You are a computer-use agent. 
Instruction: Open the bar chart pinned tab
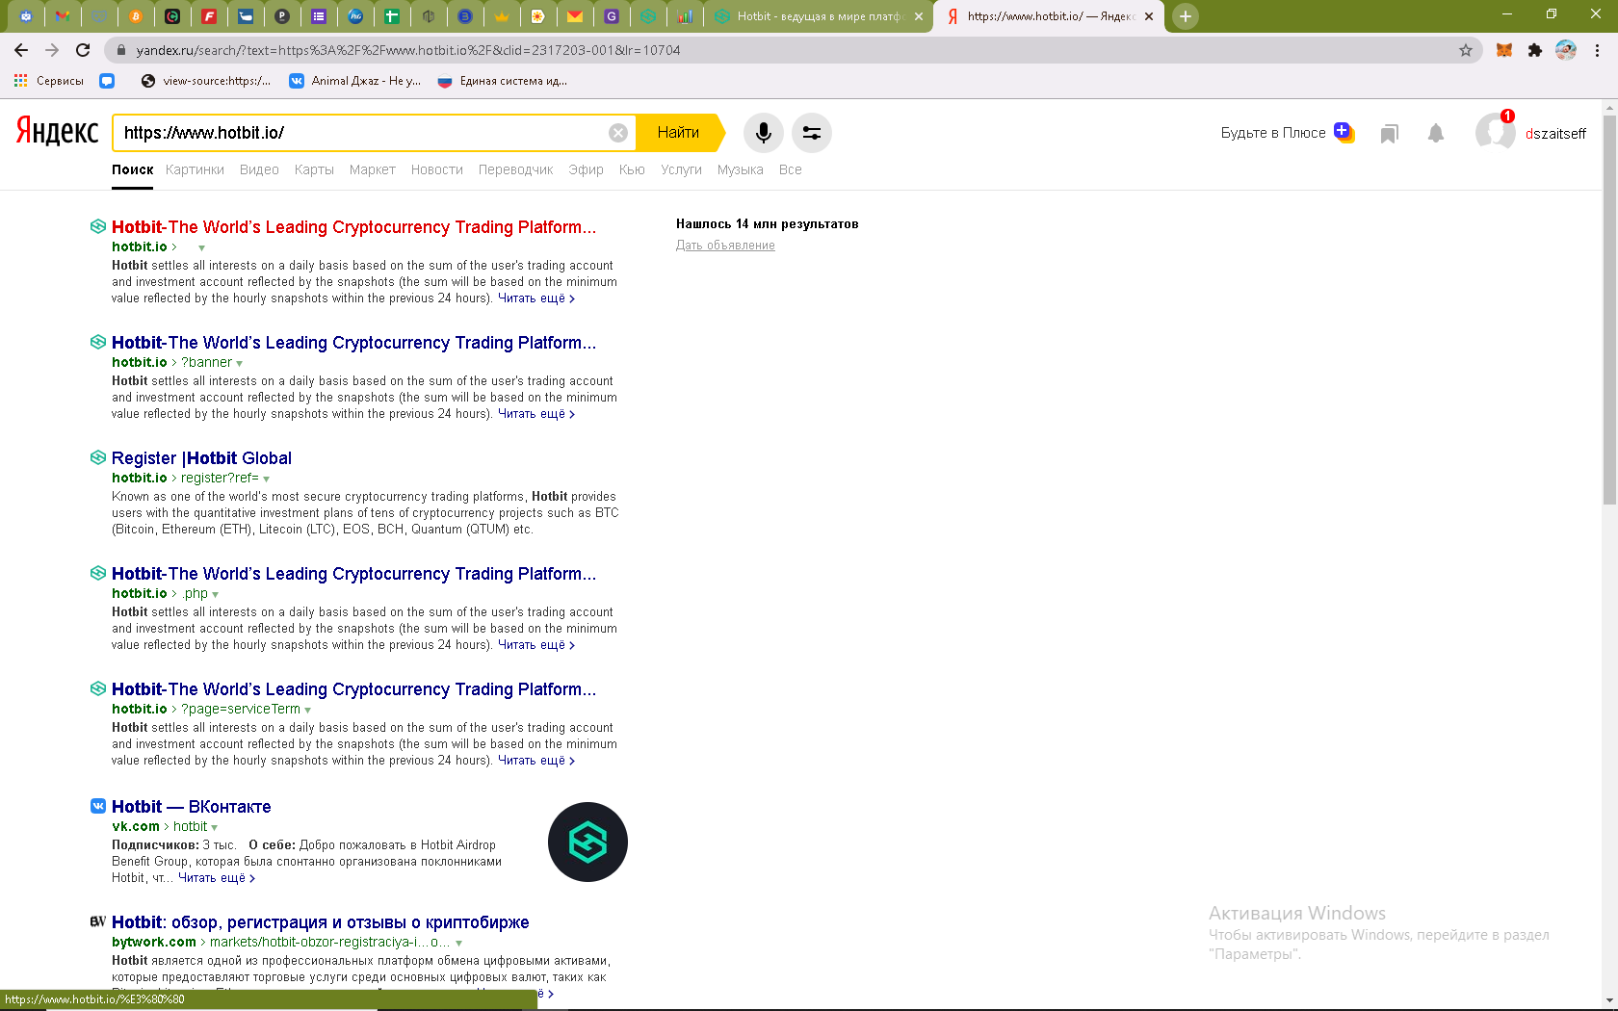pyautogui.click(x=685, y=16)
